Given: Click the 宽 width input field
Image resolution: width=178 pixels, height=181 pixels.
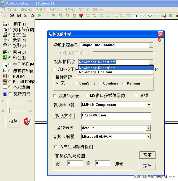Looking at the screenshot, I should coord(75,163).
